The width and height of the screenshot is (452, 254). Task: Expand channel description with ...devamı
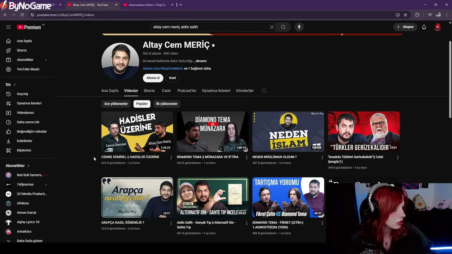200,61
